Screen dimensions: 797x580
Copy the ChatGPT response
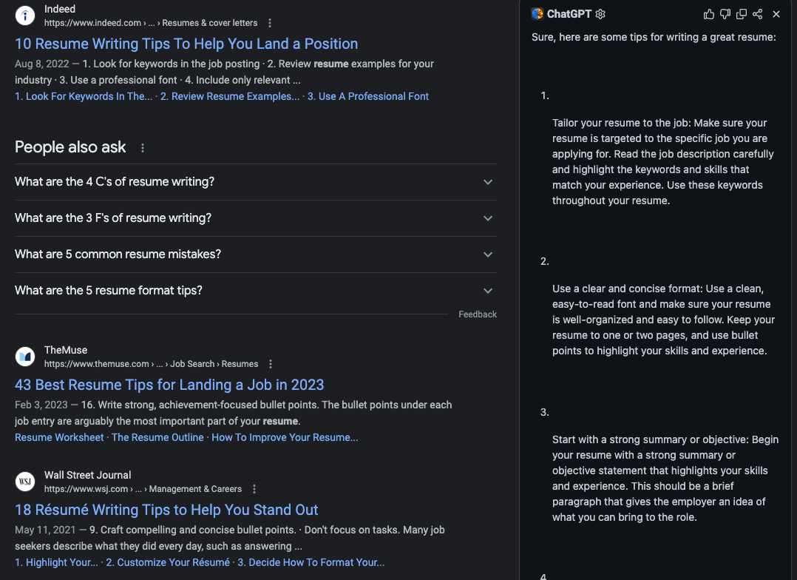click(742, 14)
